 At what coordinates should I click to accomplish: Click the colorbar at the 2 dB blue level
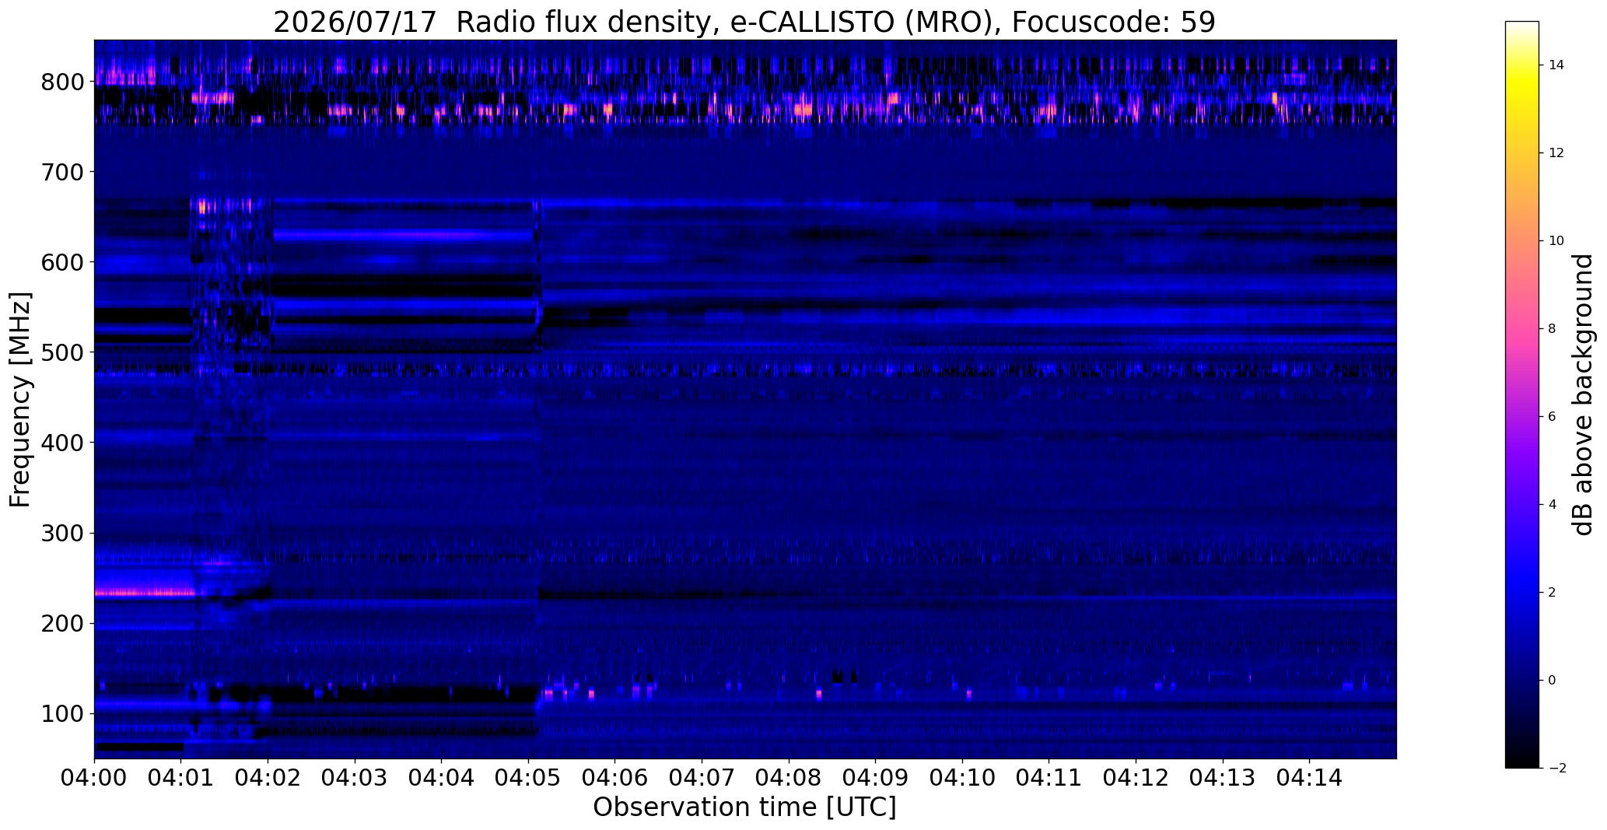(x=1522, y=592)
